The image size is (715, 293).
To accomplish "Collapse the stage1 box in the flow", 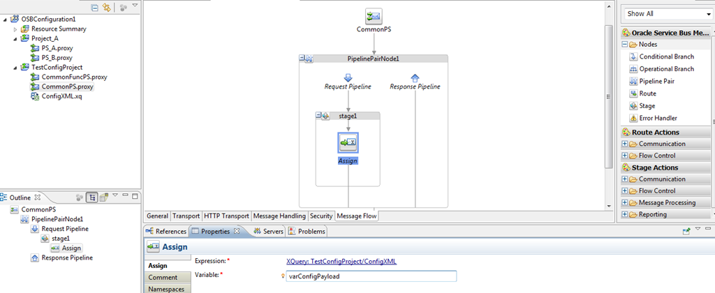I will [x=319, y=116].
